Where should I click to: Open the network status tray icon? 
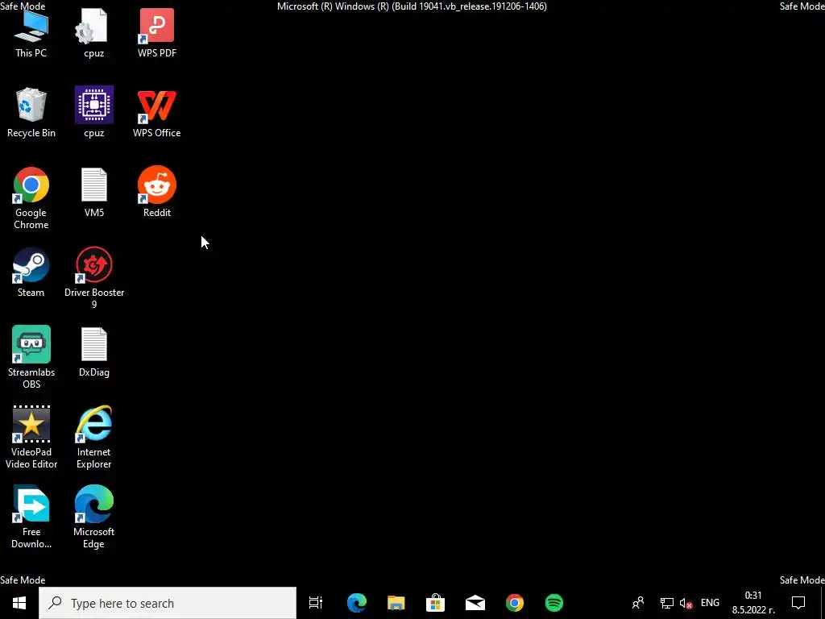pos(666,603)
